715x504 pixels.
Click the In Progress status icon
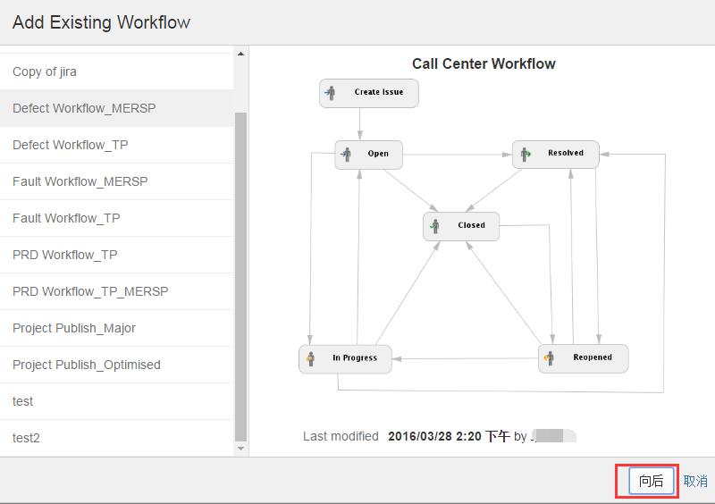tap(310, 358)
